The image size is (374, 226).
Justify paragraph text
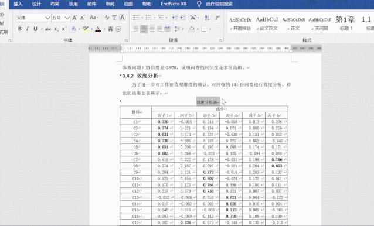pos(159,29)
